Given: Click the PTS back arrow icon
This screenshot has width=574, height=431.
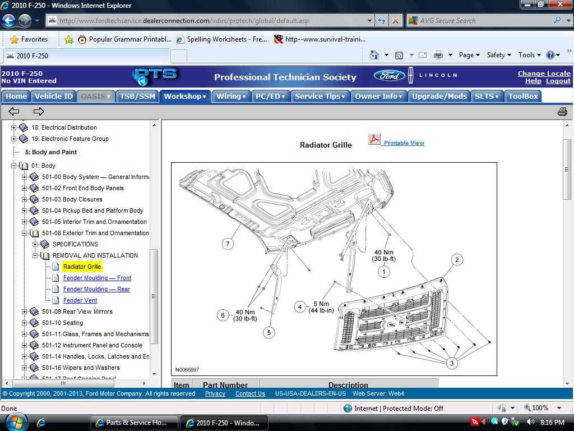Looking at the screenshot, I should click(14, 111).
